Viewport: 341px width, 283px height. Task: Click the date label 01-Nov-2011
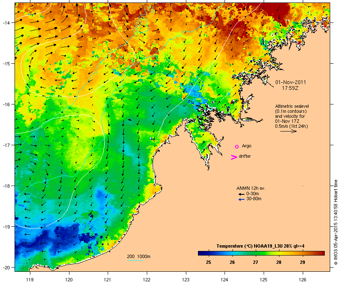291,82
